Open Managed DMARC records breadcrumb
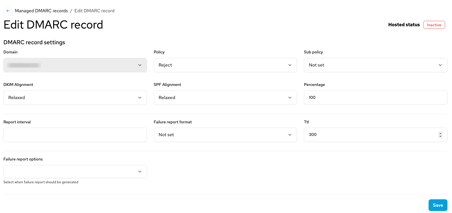This screenshot has height=213, width=452. point(41,11)
